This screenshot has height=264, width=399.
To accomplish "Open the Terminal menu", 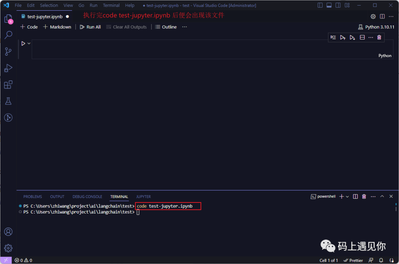I will pyautogui.click(x=111, y=5).
